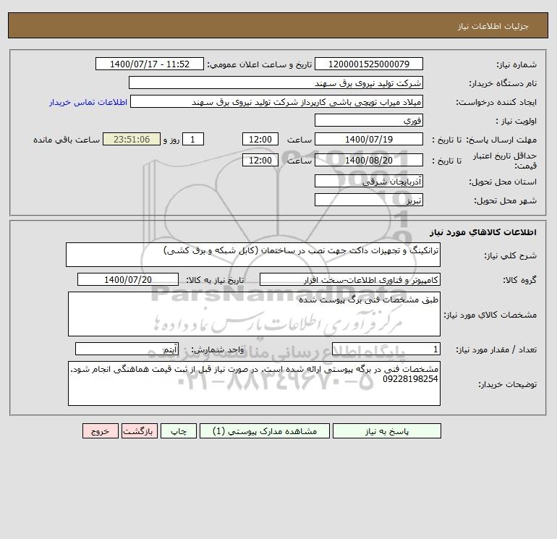Viewport: 557px width, 539px height.
Task: Click the خروج exit button
Action: (x=100, y=431)
